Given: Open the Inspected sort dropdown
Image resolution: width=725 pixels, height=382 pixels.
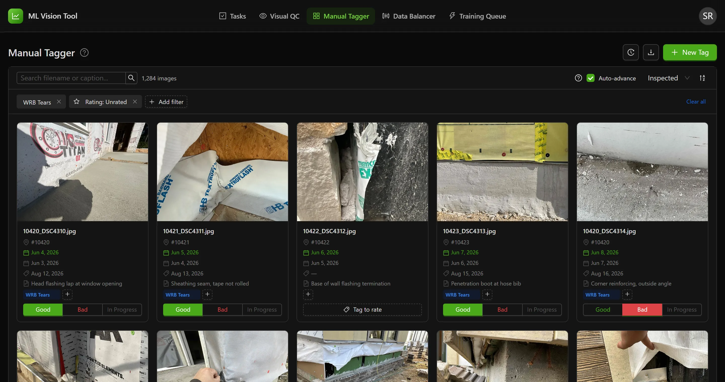Looking at the screenshot, I should click(x=668, y=78).
